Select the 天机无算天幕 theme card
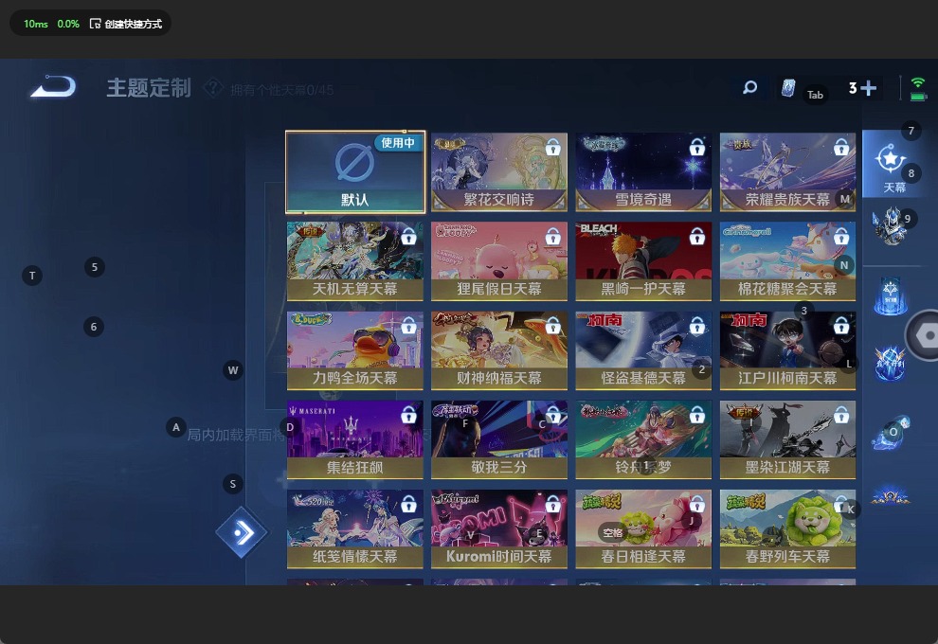938x644 pixels. [354, 260]
